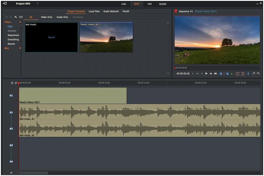
Task: Select Clips in the filters list
Action: coord(10,27)
